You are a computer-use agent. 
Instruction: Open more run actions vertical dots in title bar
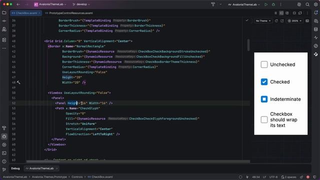281,4
